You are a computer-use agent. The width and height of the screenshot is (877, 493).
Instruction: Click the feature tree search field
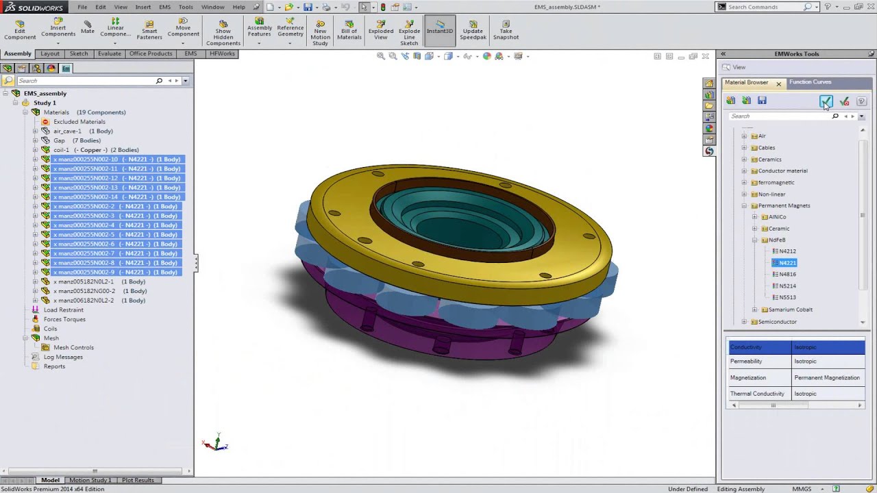86,81
